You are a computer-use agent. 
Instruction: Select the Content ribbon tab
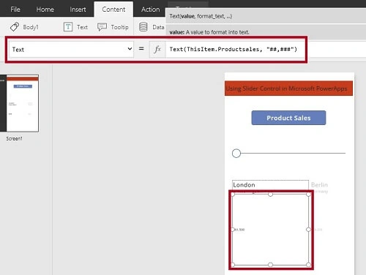coord(113,10)
